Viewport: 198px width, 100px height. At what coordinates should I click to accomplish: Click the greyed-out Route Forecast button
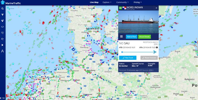coord(149,58)
